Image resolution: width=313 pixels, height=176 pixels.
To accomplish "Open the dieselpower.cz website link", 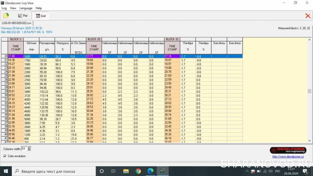I will tap(289, 157).
